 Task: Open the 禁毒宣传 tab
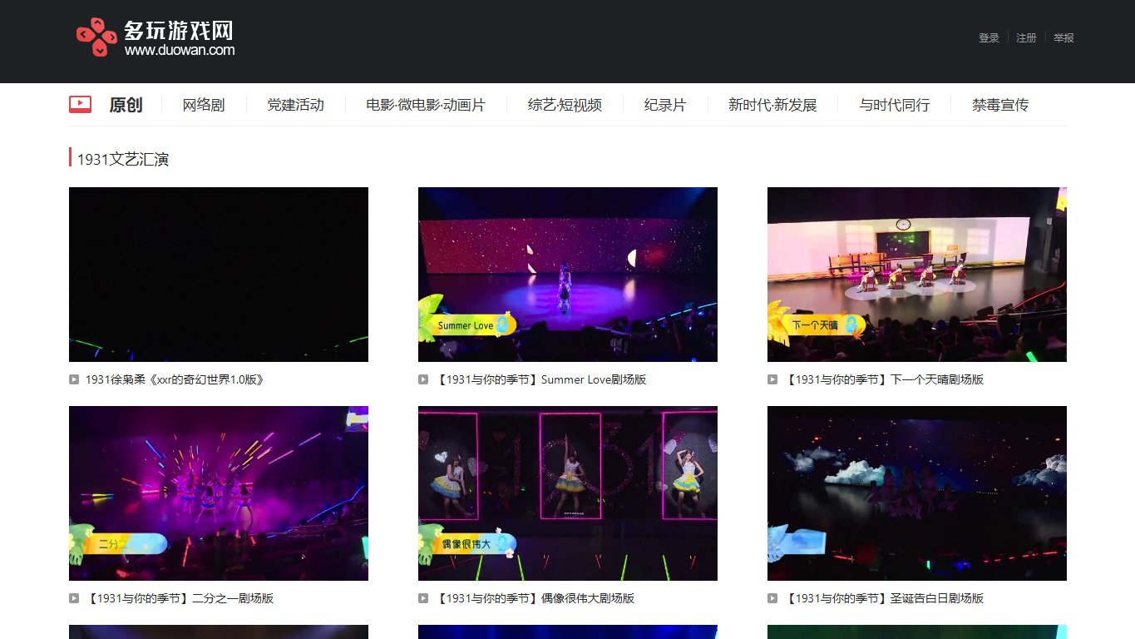[1000, 105]
